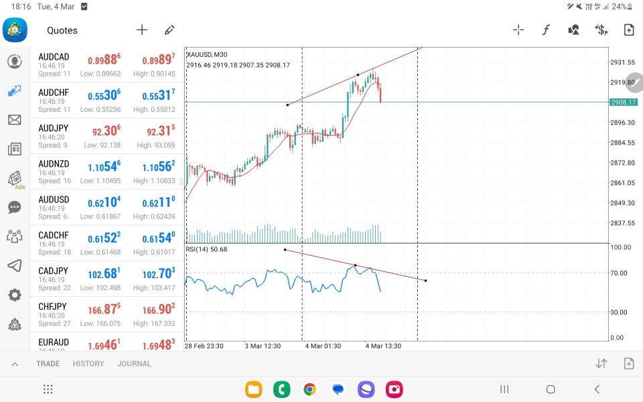Tap the dollar trade icon in chart toolbar
Screen dimensions: 643x402
point(601,30)
